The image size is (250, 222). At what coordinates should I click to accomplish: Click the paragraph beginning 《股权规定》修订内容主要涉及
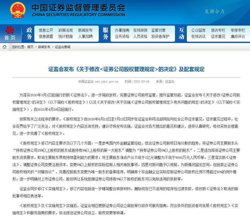[x=126, y=161]
